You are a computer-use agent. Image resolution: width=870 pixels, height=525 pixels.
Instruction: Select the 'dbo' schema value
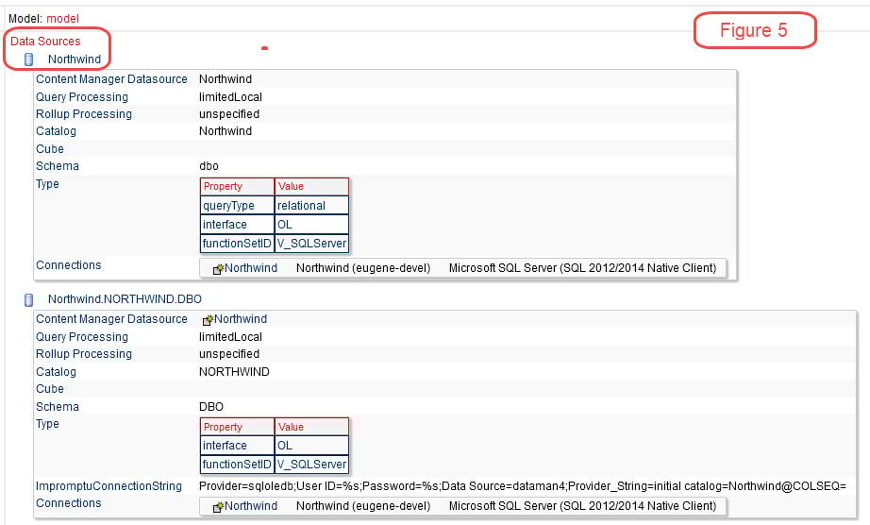tap(209, 166)
